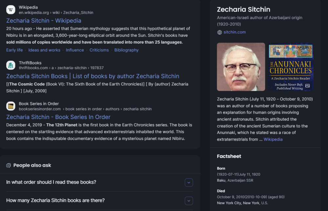The height and width of the screenshot is (211, 328).
Task: Go to the Ideas and works sitelink
Action: coord(44,50)
